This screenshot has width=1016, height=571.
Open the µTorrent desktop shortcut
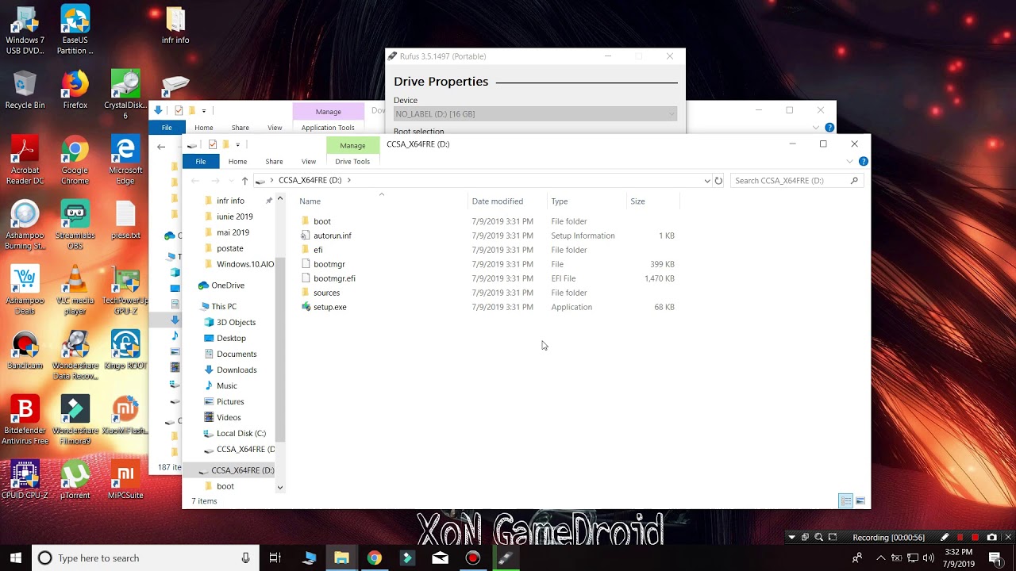click(75, 480)
